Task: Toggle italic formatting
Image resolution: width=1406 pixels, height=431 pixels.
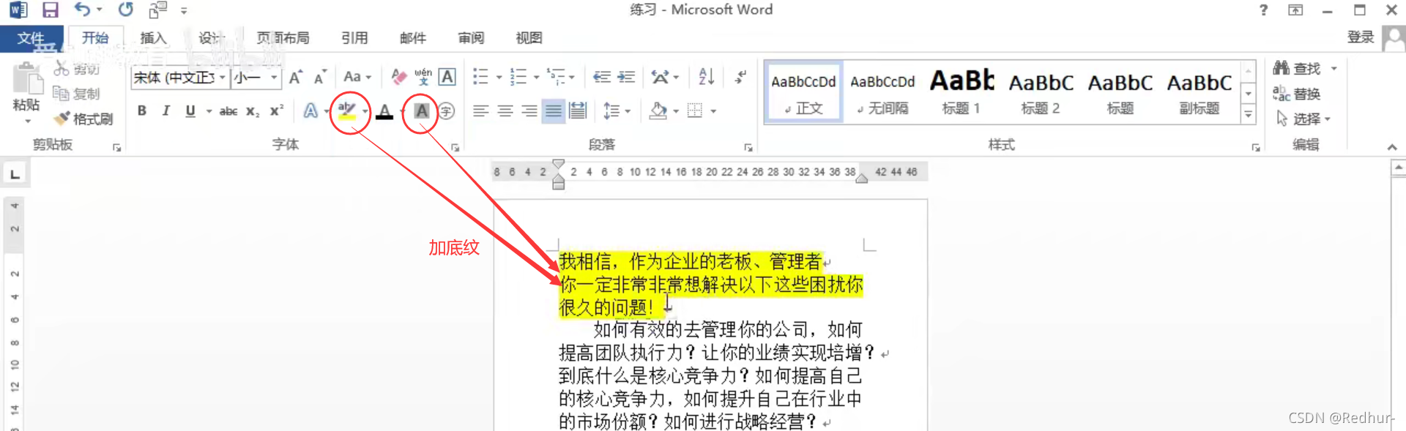Action: [166, 110]
